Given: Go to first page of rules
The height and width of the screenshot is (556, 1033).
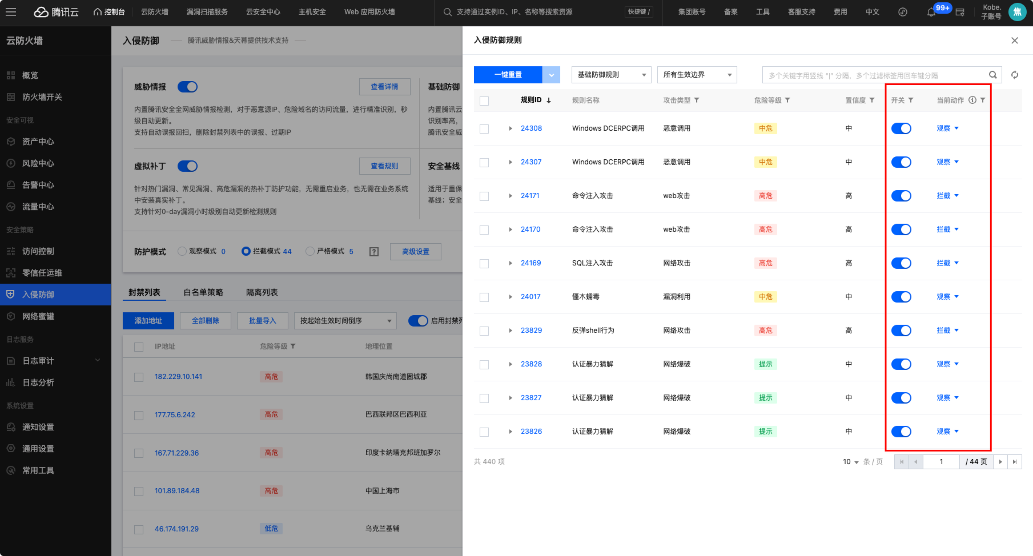Looking at the screenshot, I should 902,462.
